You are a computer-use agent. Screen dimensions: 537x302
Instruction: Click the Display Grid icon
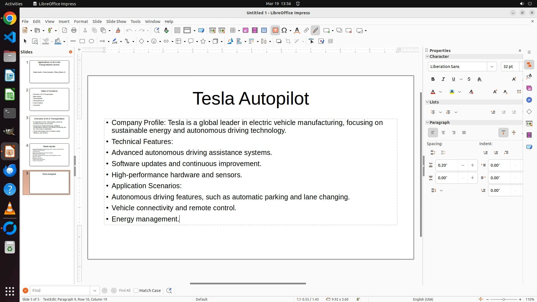(177, 30)
